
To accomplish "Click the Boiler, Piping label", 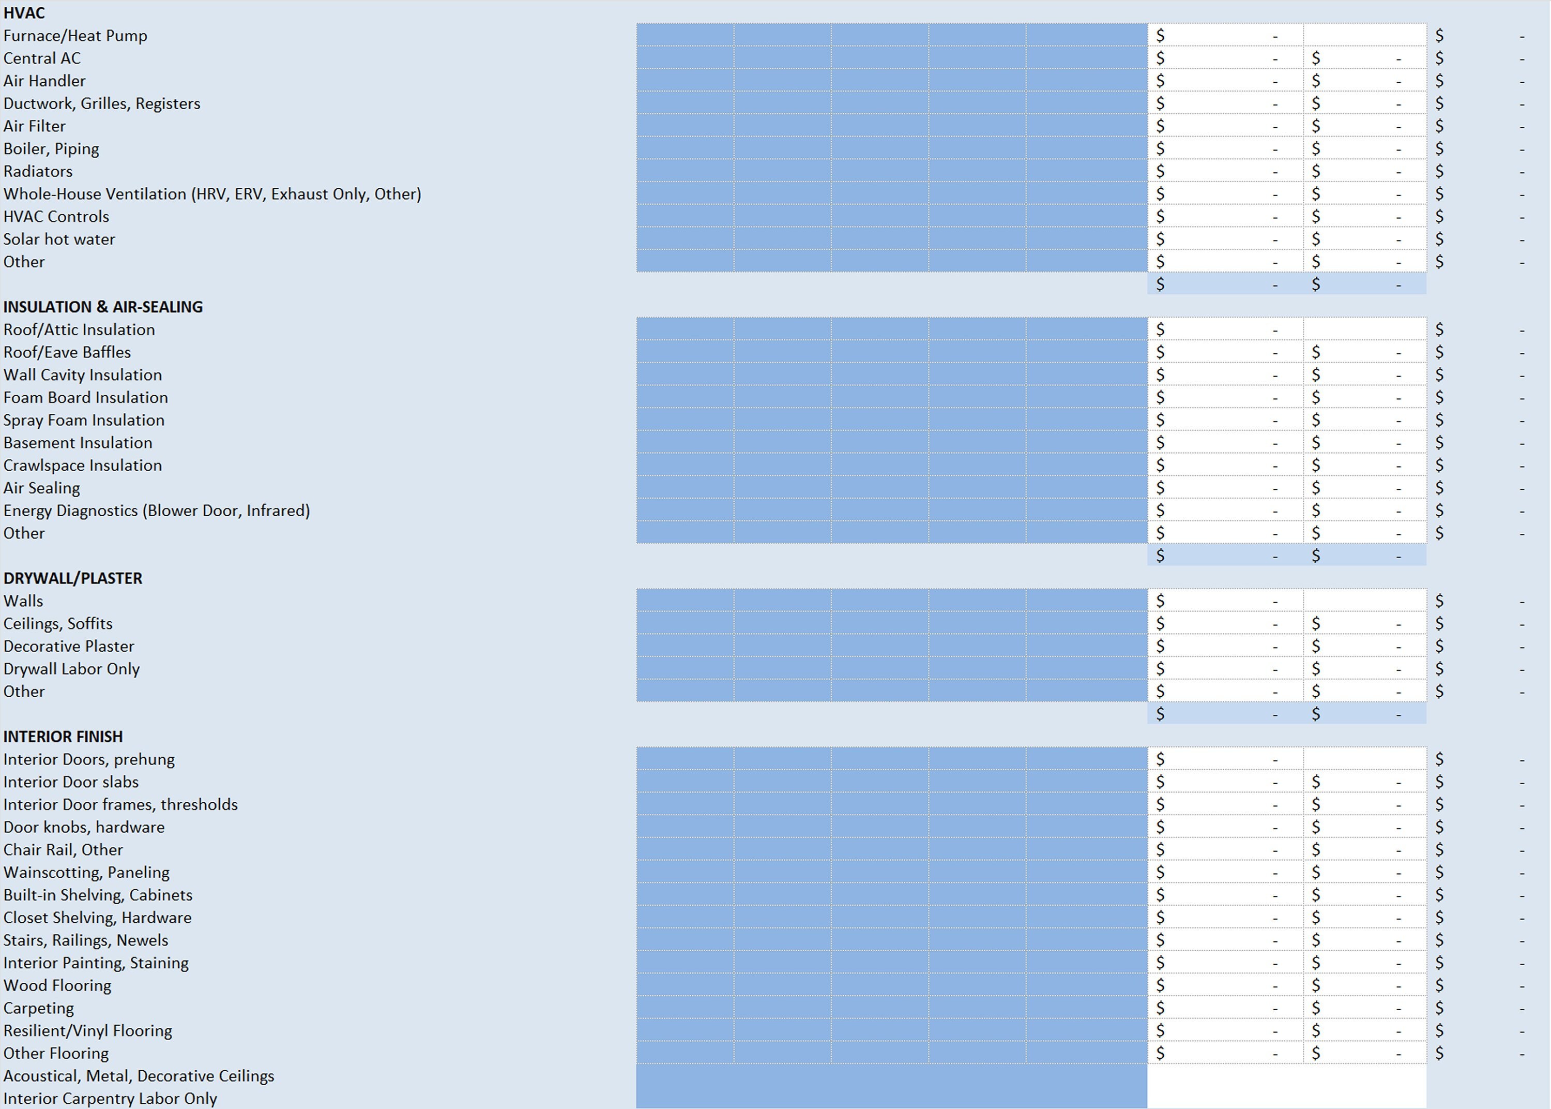I will (x=51, y=148).
